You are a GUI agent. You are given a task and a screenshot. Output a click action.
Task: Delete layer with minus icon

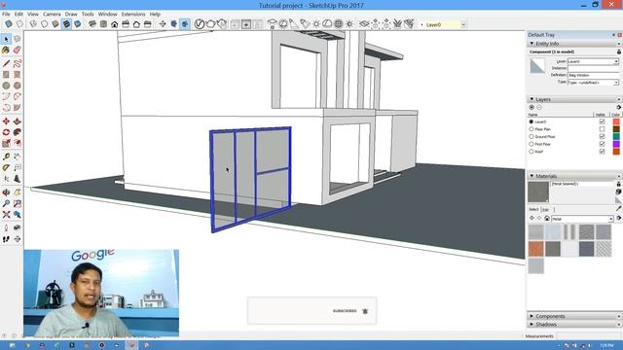tap(539, 107)
